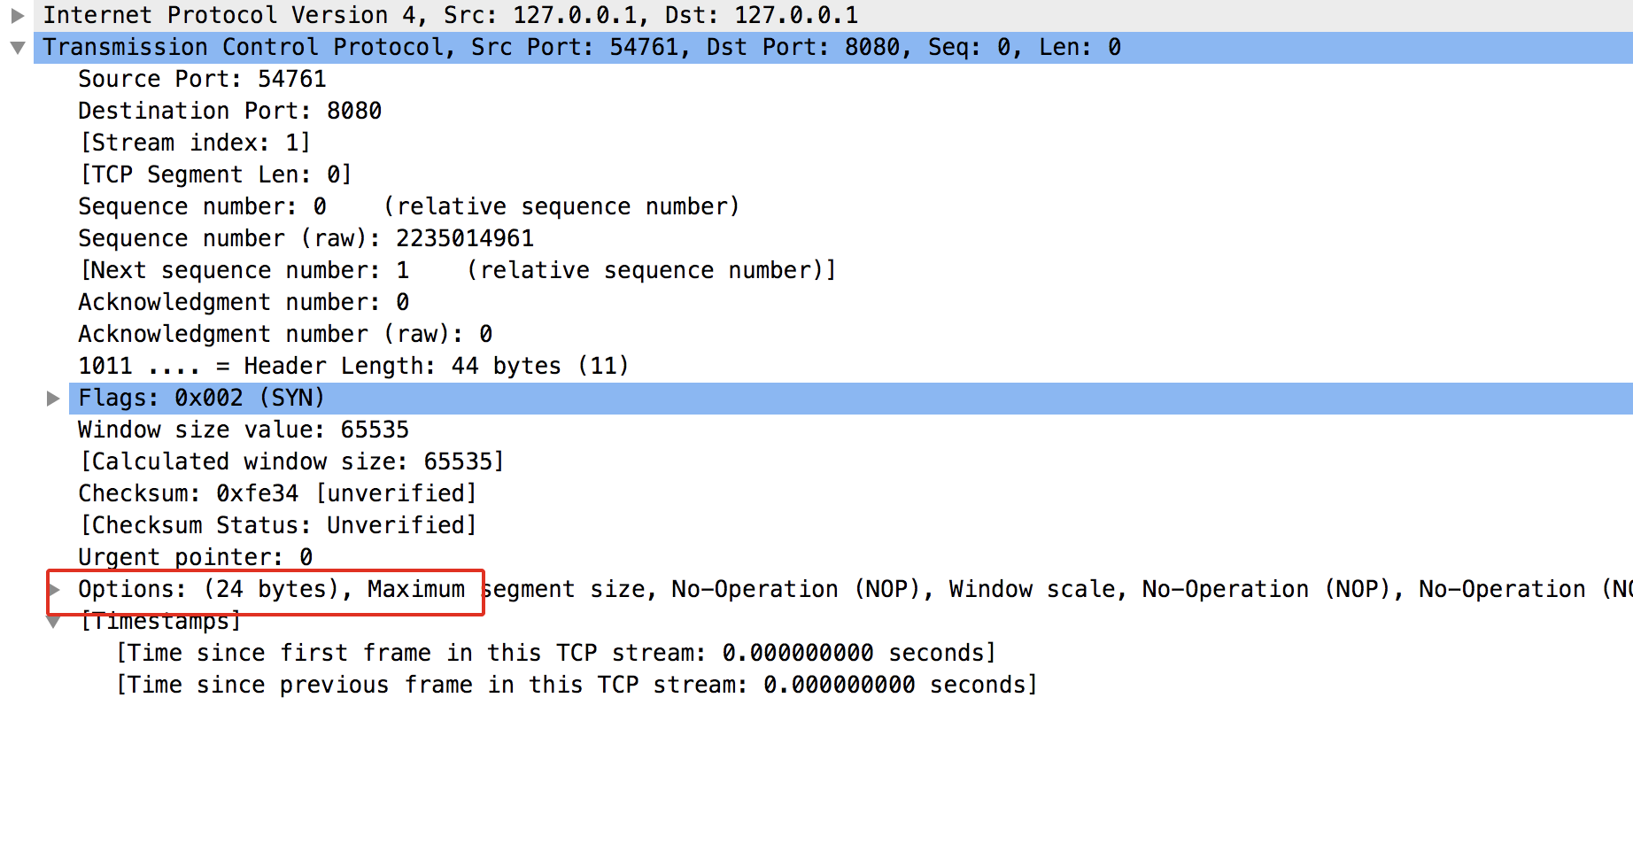The width and height of the screenshot is (1633, 845).
Task: Select the Next sequence number row
Action: pyautogui.click(x=458, y=270)
